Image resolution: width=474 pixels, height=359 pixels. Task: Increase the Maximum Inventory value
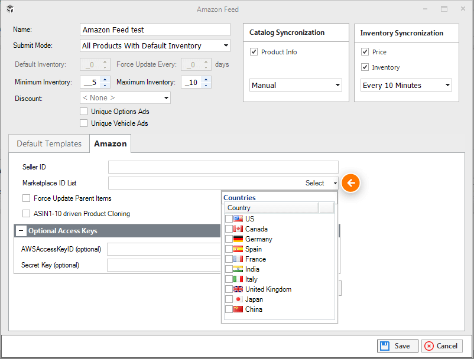(206, 79)
